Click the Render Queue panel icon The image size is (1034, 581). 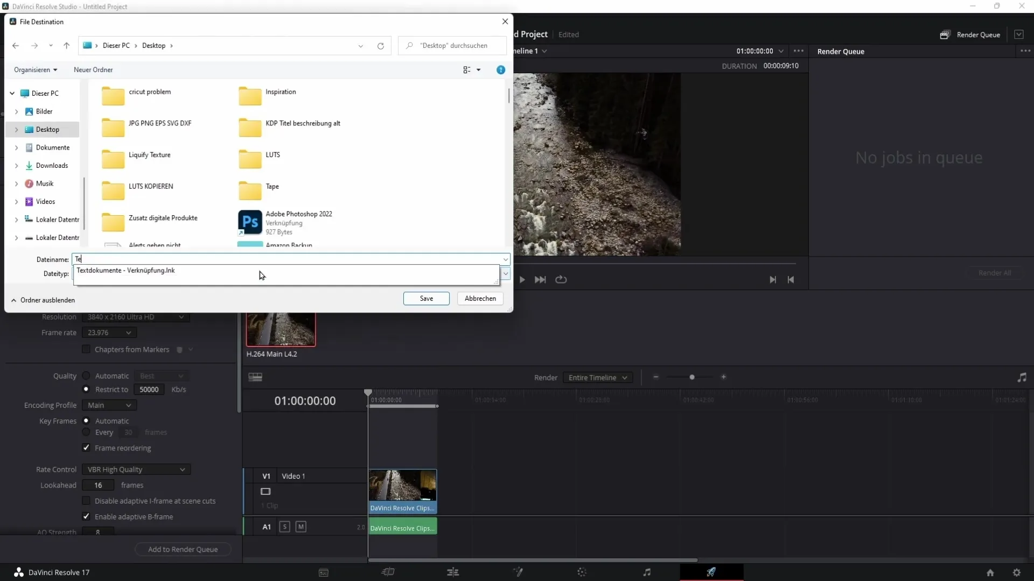pyautogui.click(x=945, y=34)
